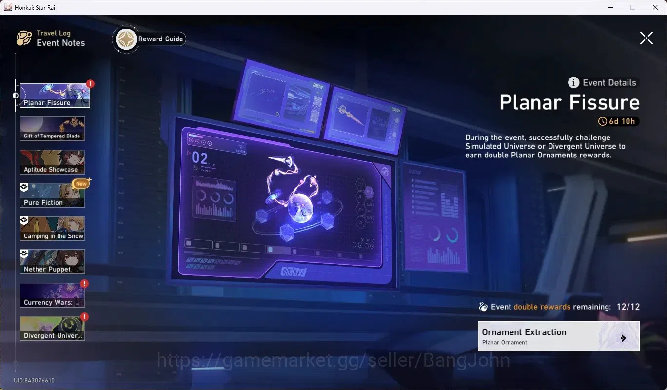Click the Event Notes heading
The height and width of the screenshot is (390, 667).
pos(61,43)
